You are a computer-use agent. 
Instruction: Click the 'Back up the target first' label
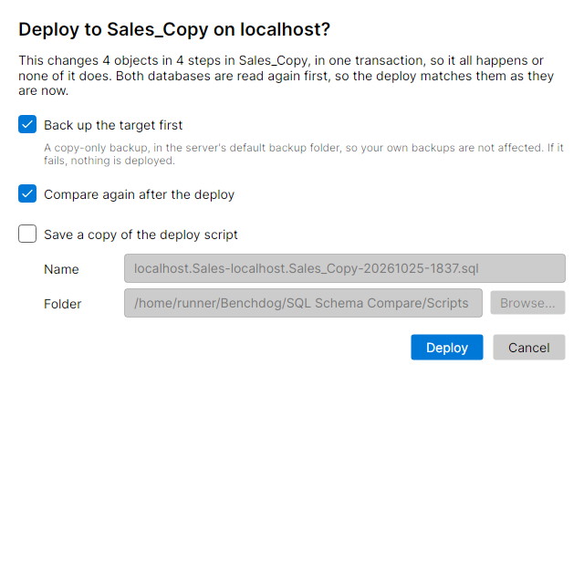click(113, 125)
